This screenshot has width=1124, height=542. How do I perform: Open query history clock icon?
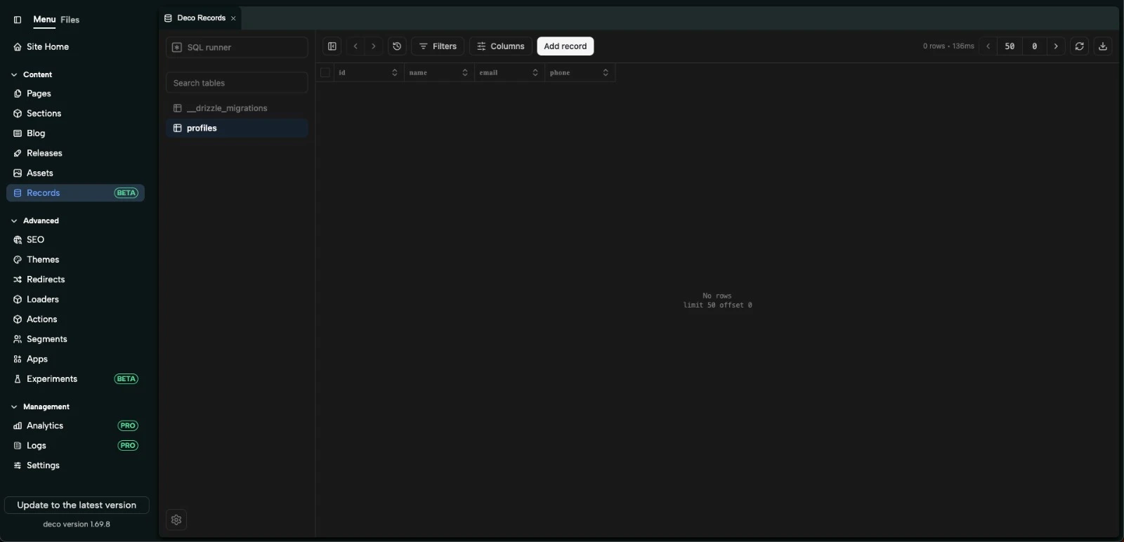pyautogui.click(x=397, y=46)
